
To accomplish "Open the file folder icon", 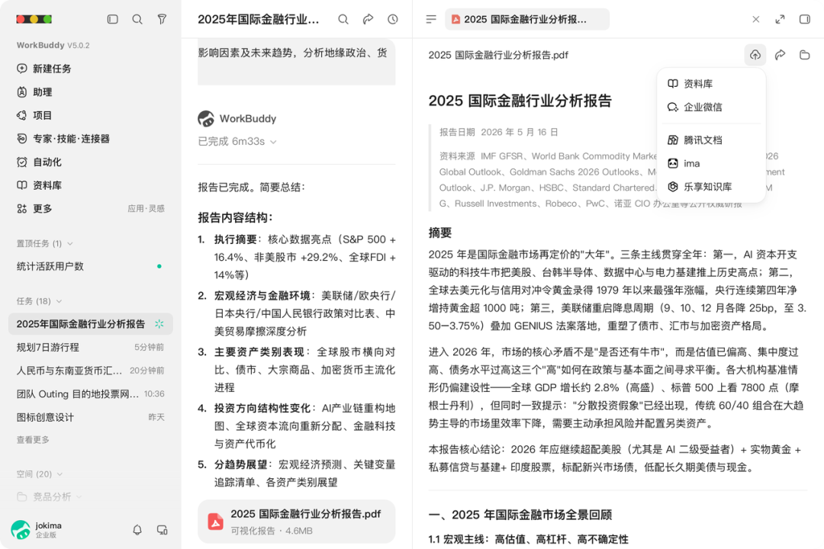I will click(x=805, y=55).
